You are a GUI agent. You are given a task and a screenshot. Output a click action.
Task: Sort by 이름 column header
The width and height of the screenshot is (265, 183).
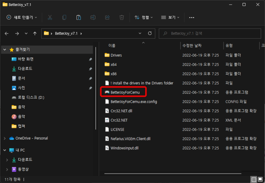[112, 45]
